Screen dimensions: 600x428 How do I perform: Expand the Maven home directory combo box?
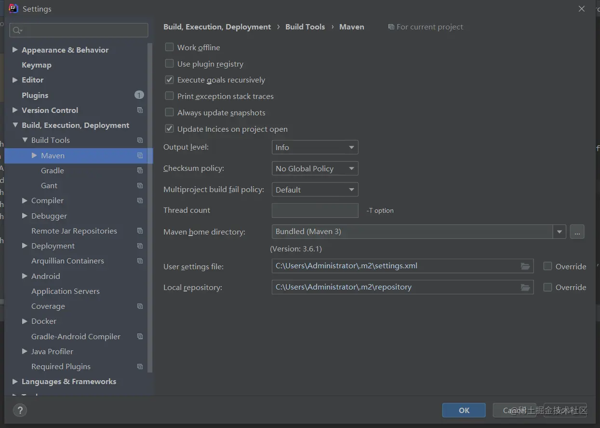click(559, 232)
